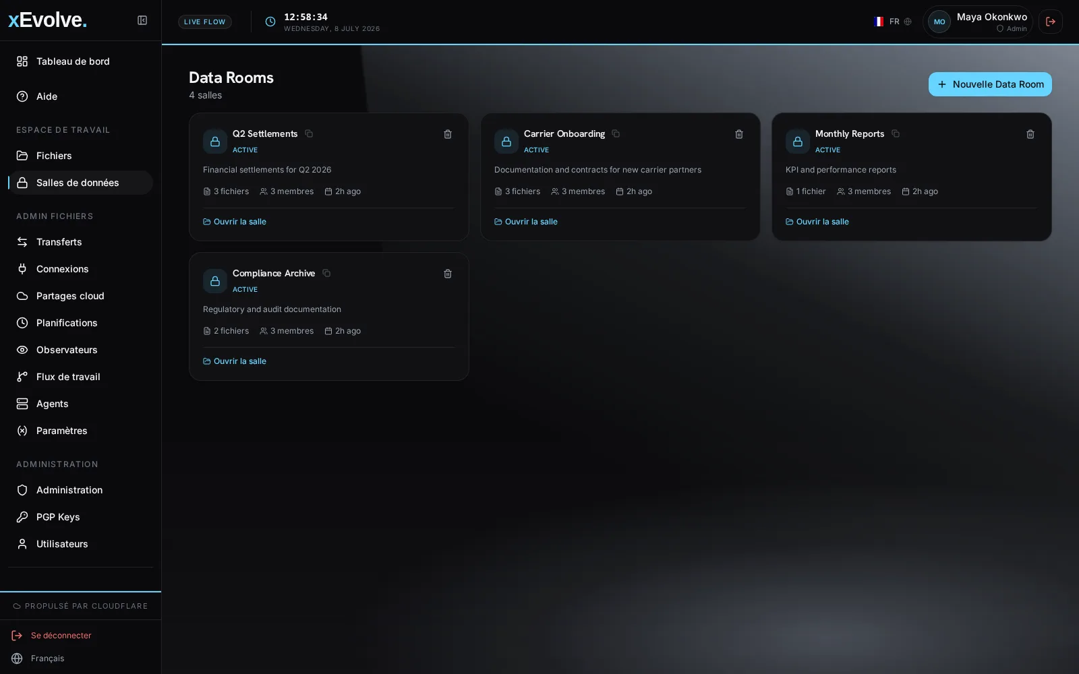Open Connexions section

click(x=80, y=269)
